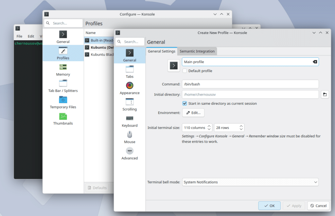Open the Advanced settings page
Image resolution: width=335 pixels, height=216 pixels.
pyautogui.click(x=130, y=153)
